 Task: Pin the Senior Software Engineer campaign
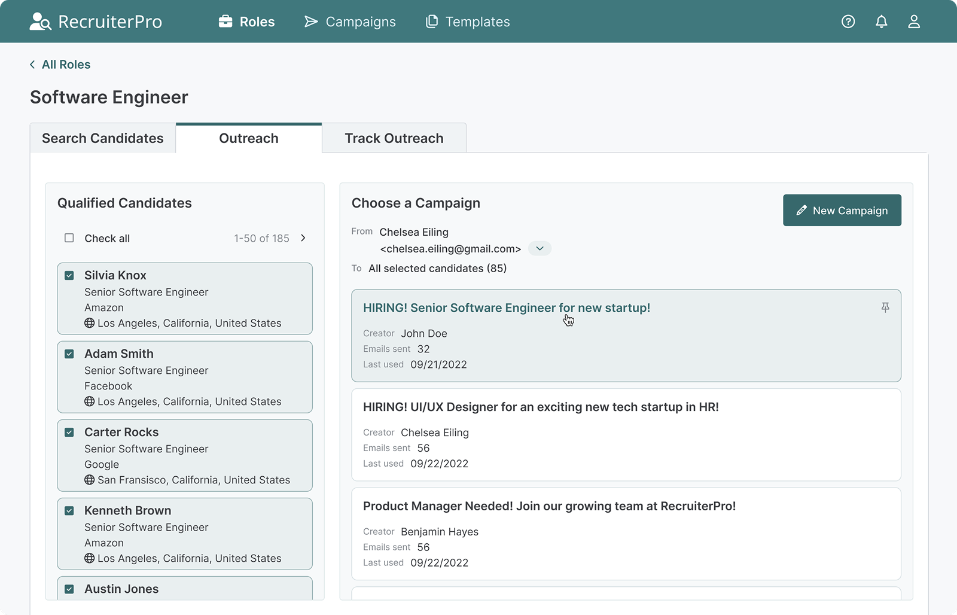coord(885,307)
